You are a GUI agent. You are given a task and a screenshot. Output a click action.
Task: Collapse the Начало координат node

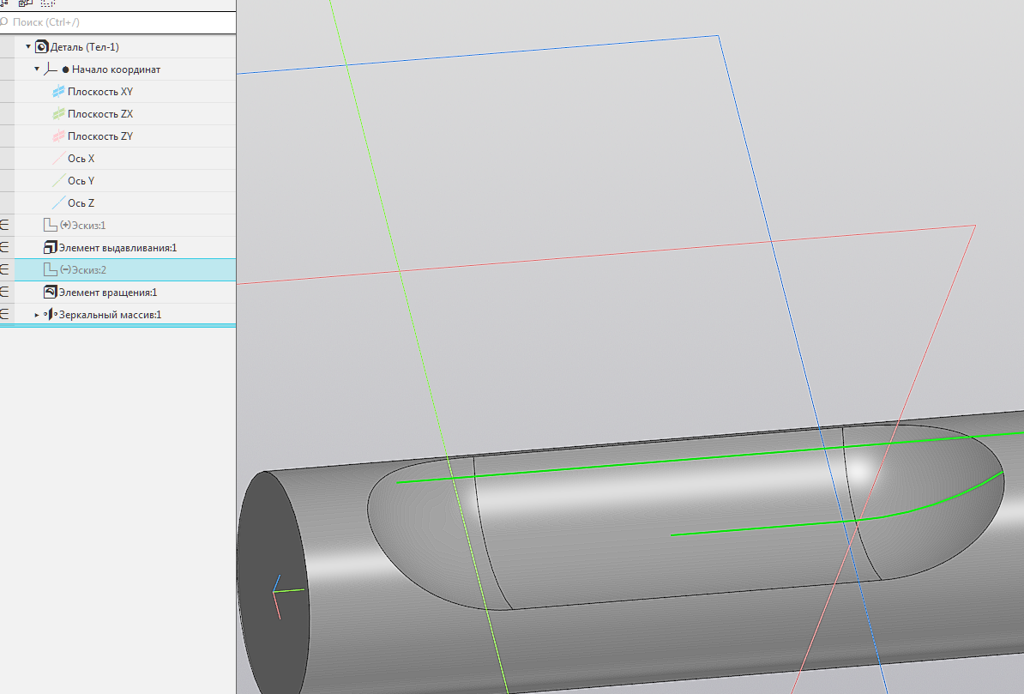coord(37,69)
